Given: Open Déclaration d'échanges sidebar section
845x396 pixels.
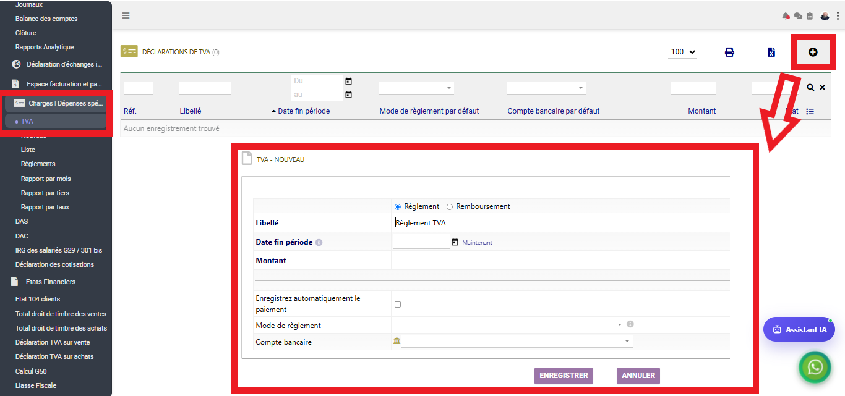Looking at the screenshot, I should click(x=58, y=64).
